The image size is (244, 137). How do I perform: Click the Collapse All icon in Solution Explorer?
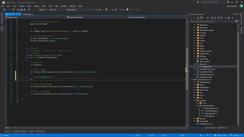click(x=218, y=18)
